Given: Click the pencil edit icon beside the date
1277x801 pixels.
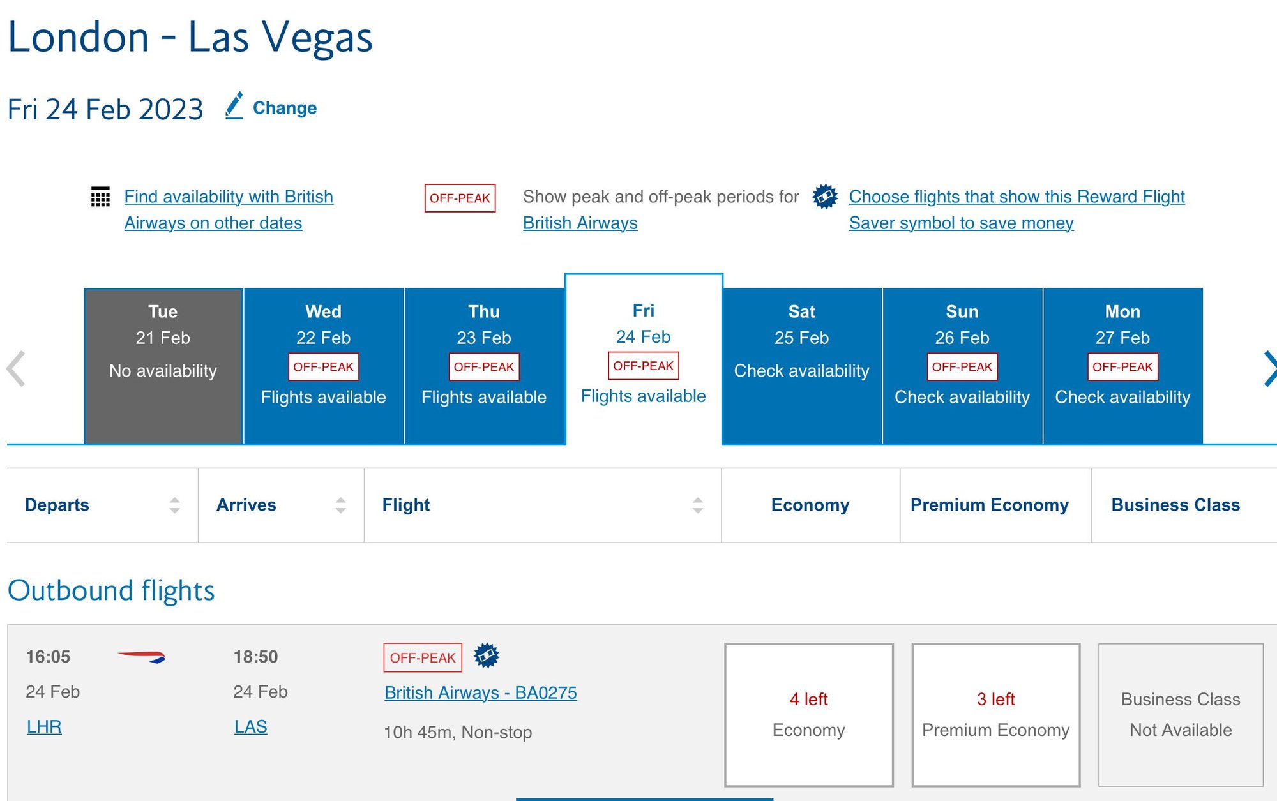Looking at the screenshot, I should pyautogui.click(x=234, y=106).
